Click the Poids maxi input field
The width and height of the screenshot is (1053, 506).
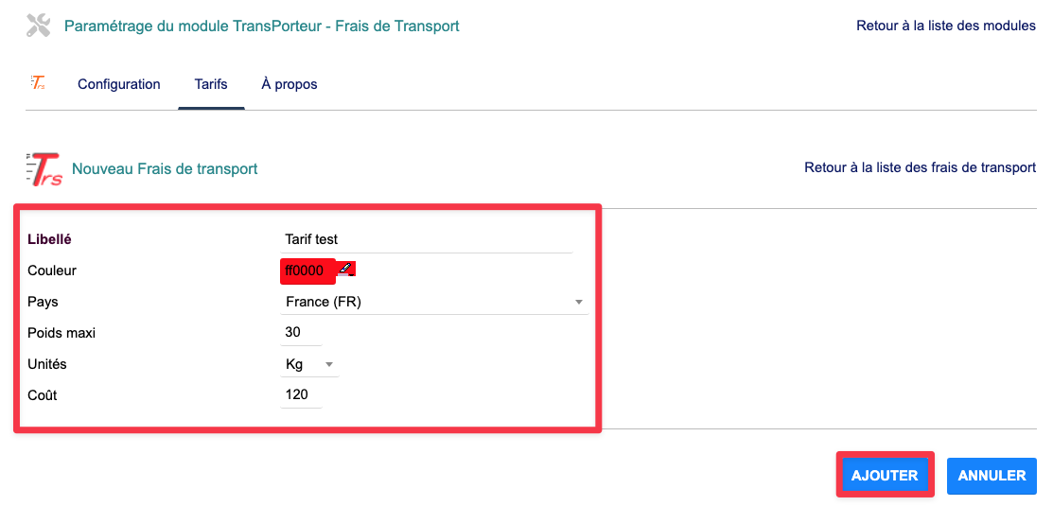pyautogui.click(x=301, y=333)
